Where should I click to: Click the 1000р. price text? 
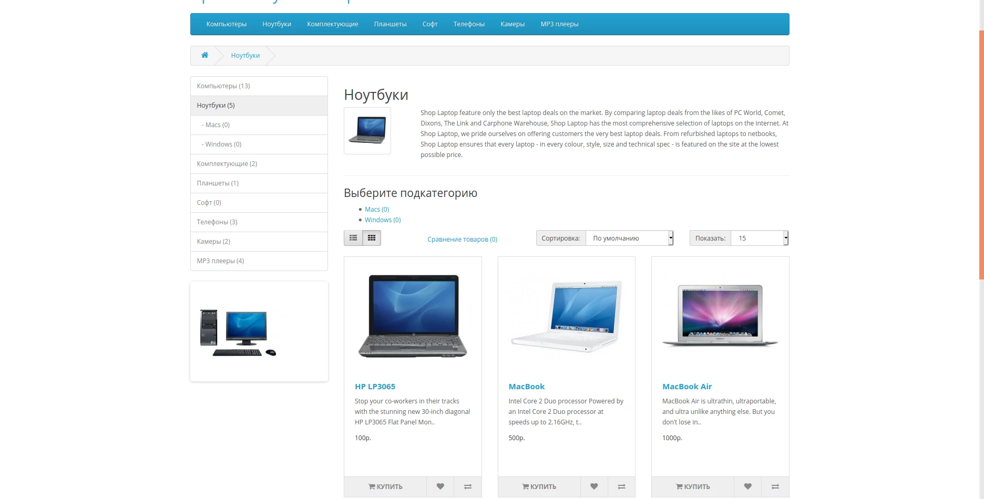click(x=672, y=438)
